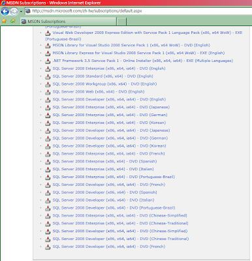
Task: Open a new tab with blank tab button
Action: 121,22
